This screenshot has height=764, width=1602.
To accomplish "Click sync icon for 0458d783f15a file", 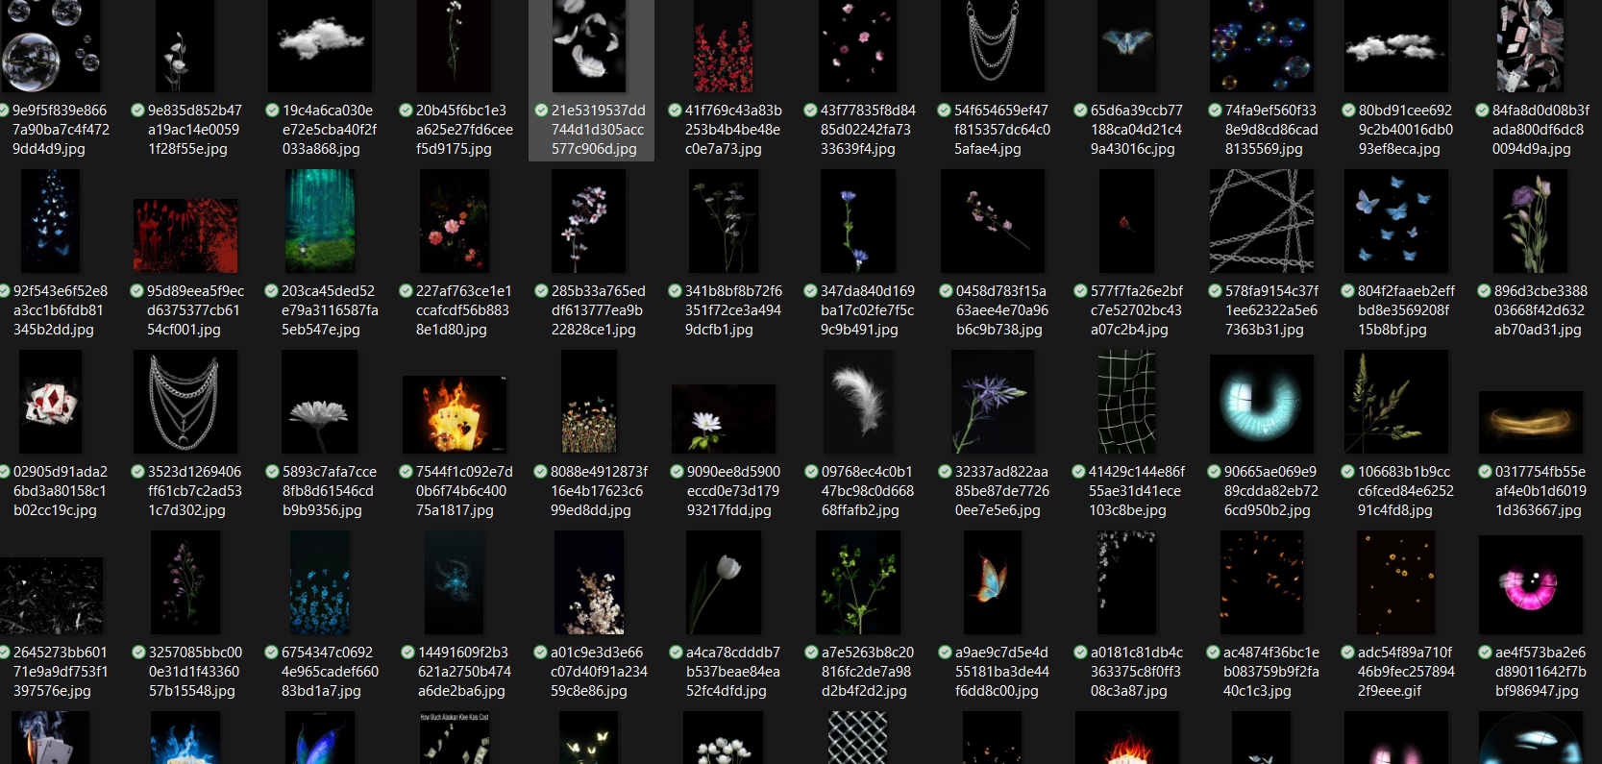I will [x=947, y=291].
